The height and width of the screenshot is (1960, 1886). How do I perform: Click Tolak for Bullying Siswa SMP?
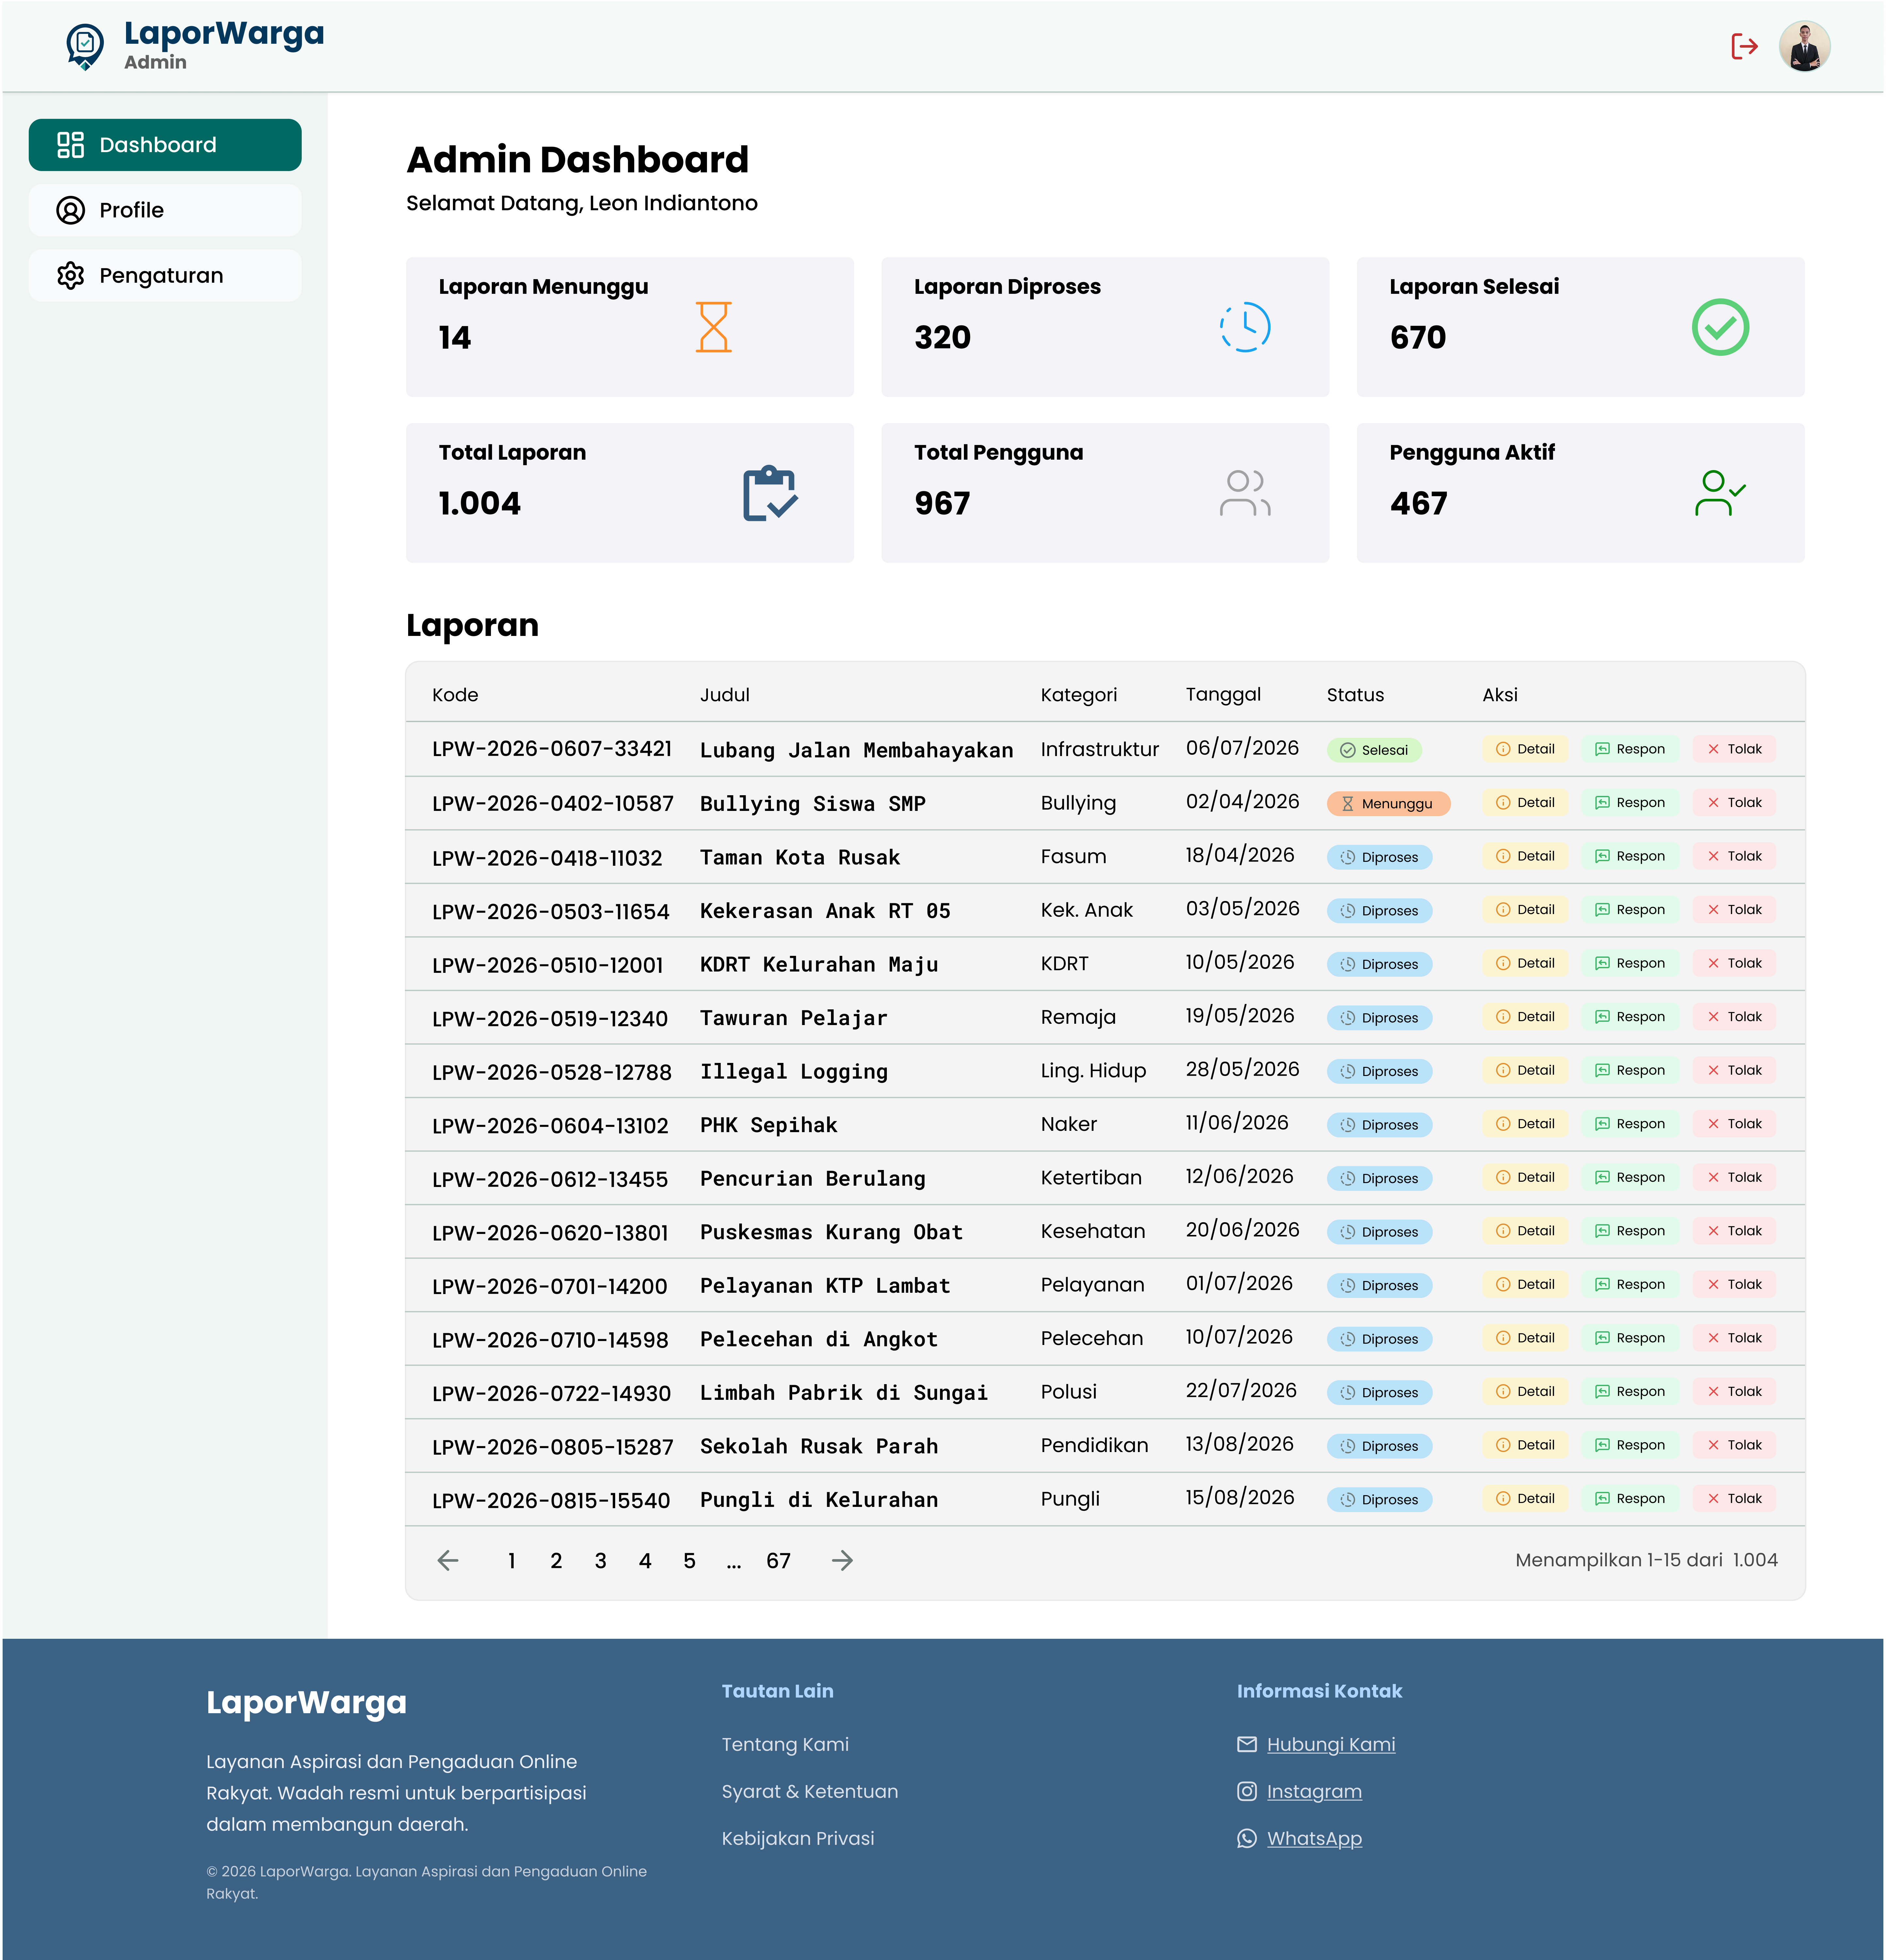coord(1734,803)
